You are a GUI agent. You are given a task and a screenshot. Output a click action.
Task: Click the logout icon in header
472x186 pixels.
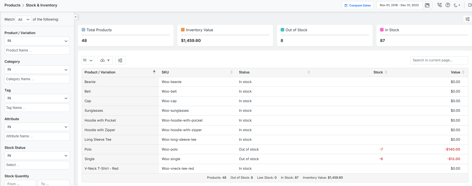pos(469,5)
